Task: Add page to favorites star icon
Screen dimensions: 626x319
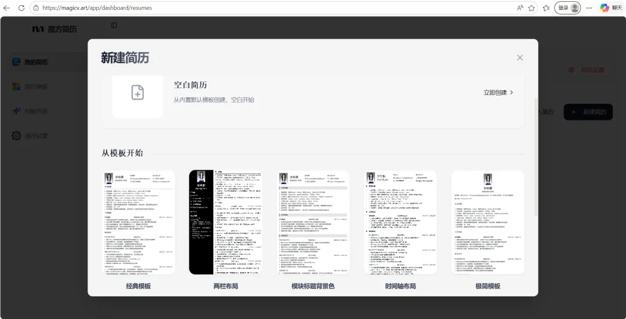Action: tap(532, 8)
